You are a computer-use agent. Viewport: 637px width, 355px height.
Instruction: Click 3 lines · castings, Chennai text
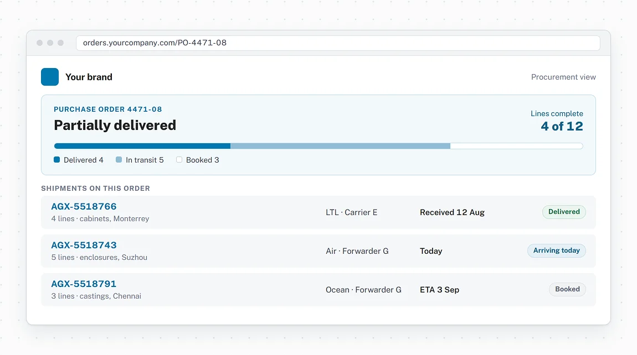click(x=96, y=296)
